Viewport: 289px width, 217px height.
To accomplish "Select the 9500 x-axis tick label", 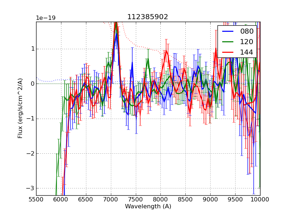I will point(235,199).
